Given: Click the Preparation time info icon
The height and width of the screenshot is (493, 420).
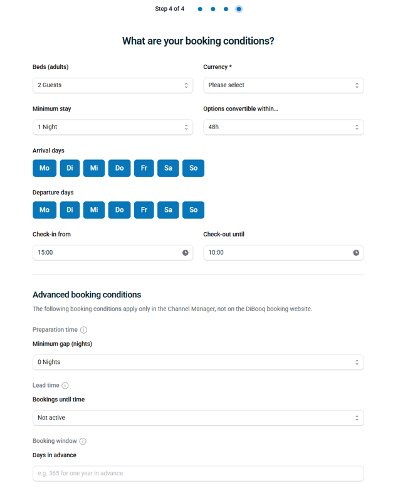Looking at the screenshot, I should (x=83, y=330).
